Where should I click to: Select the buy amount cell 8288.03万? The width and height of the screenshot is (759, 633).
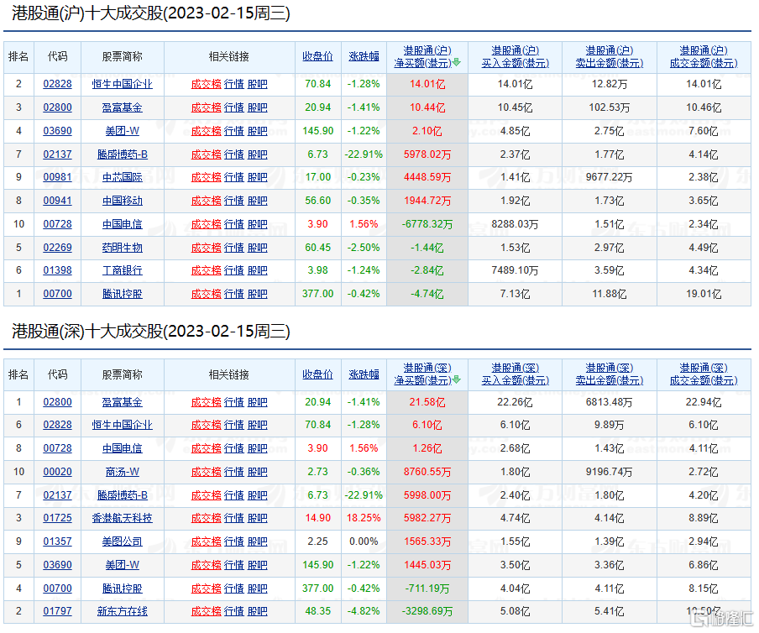click(x=515, y=224)
